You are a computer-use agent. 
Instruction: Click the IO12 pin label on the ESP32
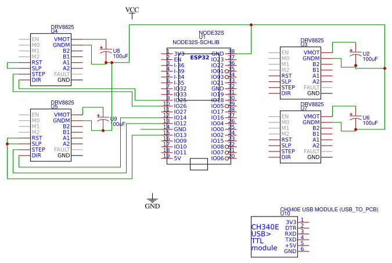pyautogui.click(x=180, y=124)
